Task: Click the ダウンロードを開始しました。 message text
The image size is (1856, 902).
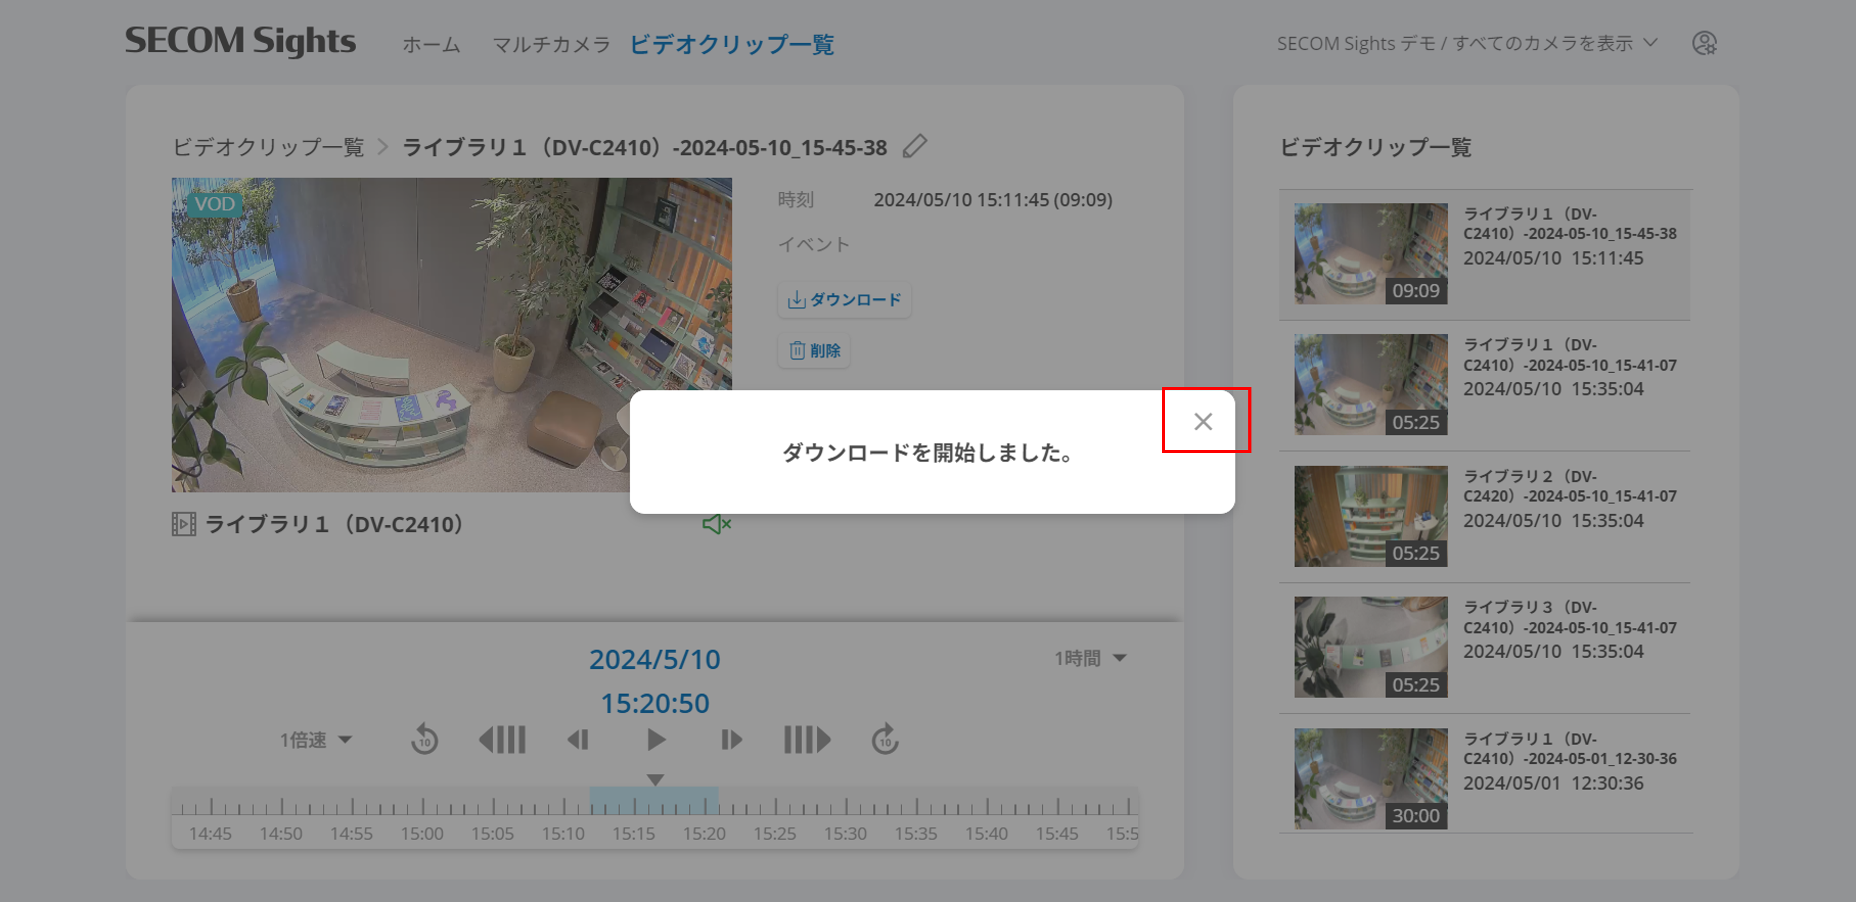Action: [x=929, y=453]
